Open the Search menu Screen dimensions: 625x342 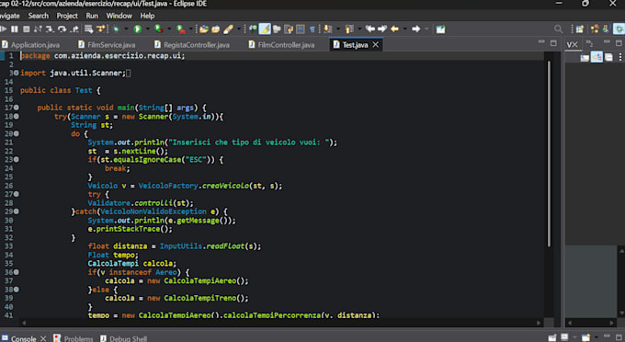pyautogui.click(x=38, y=16)
